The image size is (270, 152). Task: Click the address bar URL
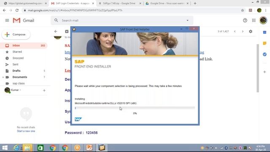coord(75,10)
